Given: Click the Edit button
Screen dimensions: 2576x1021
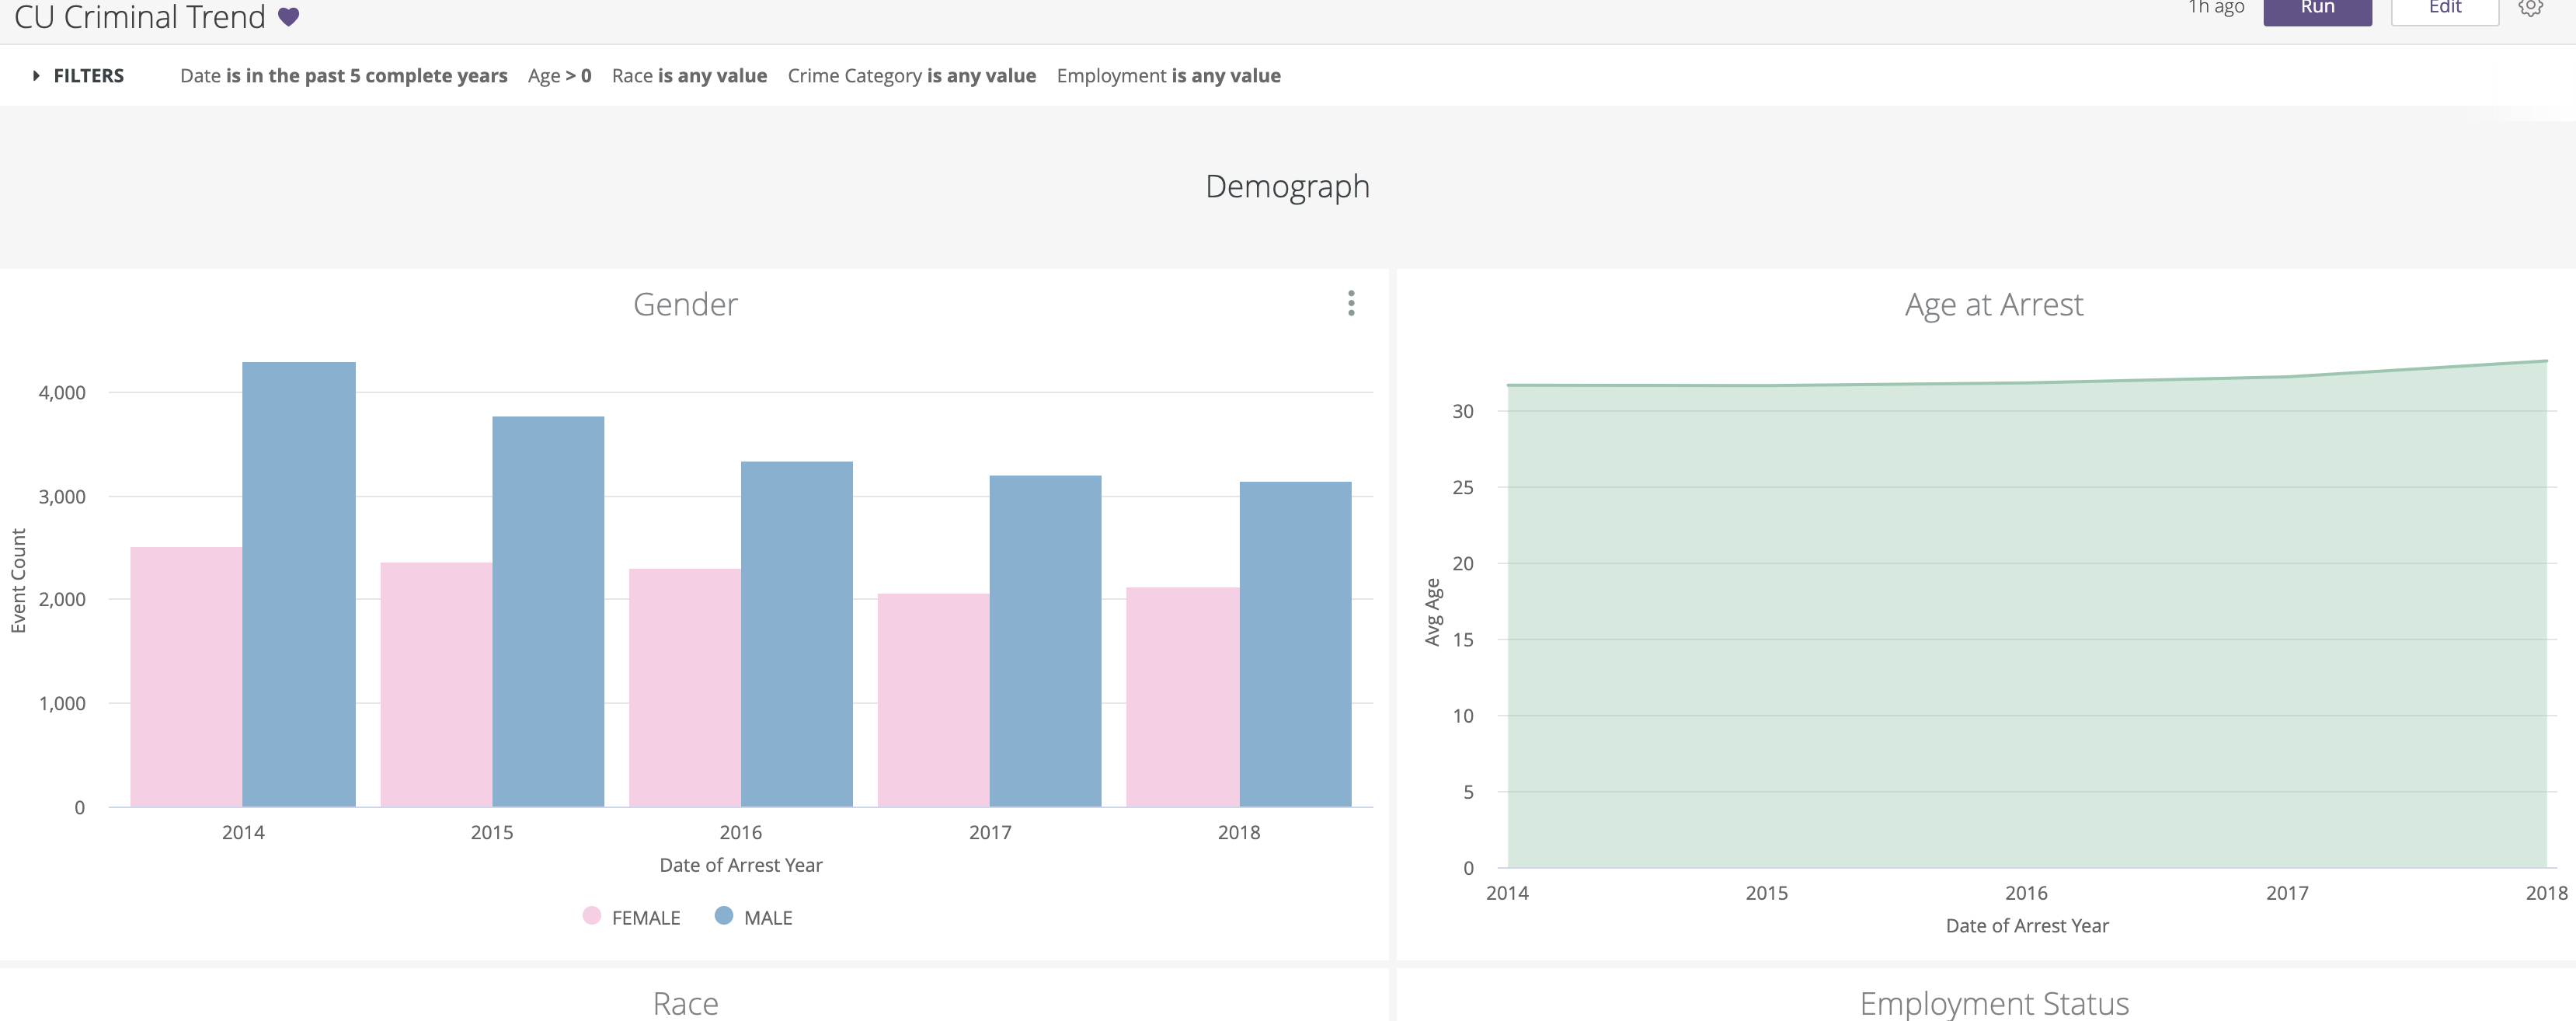Looking at the screenshot, I should 2444,9.
